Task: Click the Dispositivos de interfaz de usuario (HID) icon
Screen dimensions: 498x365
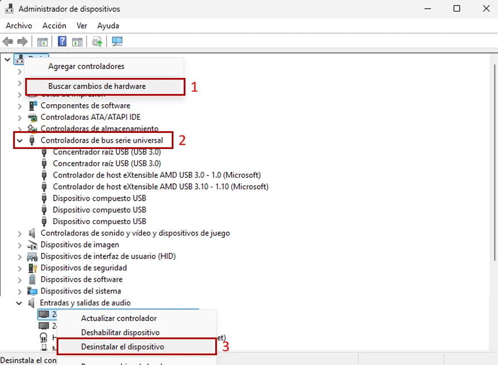Action: 32,257
